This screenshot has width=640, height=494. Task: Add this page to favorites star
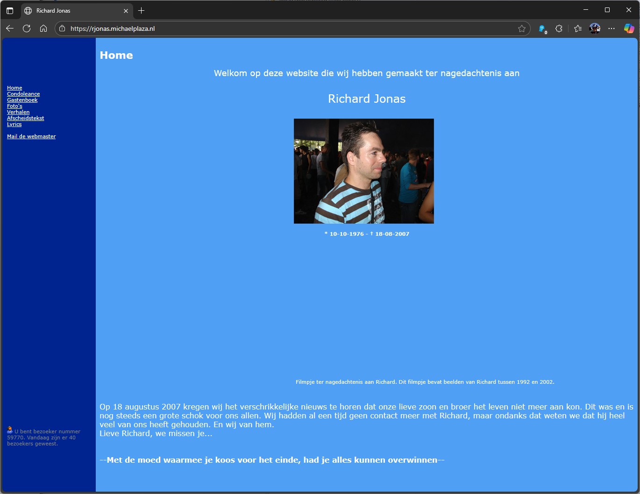click(x=522, y=29)
